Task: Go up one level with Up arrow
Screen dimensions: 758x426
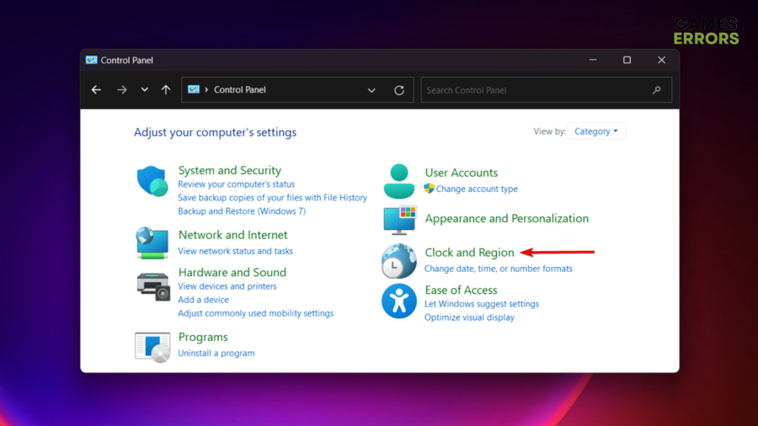Action: (x=166, y=90)
